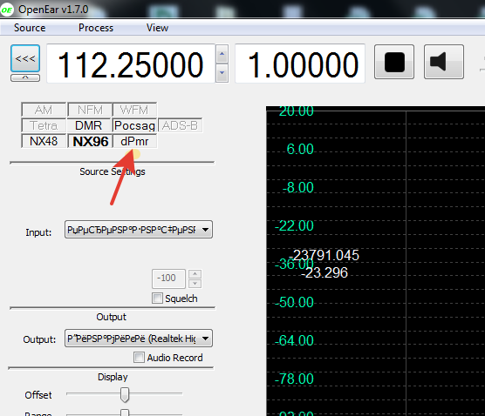The height and width of the screenshot is (416, 485).
Task: Decrease frequency with down arrow spinner
Action: pyautogui.click(x=222, y=73)
